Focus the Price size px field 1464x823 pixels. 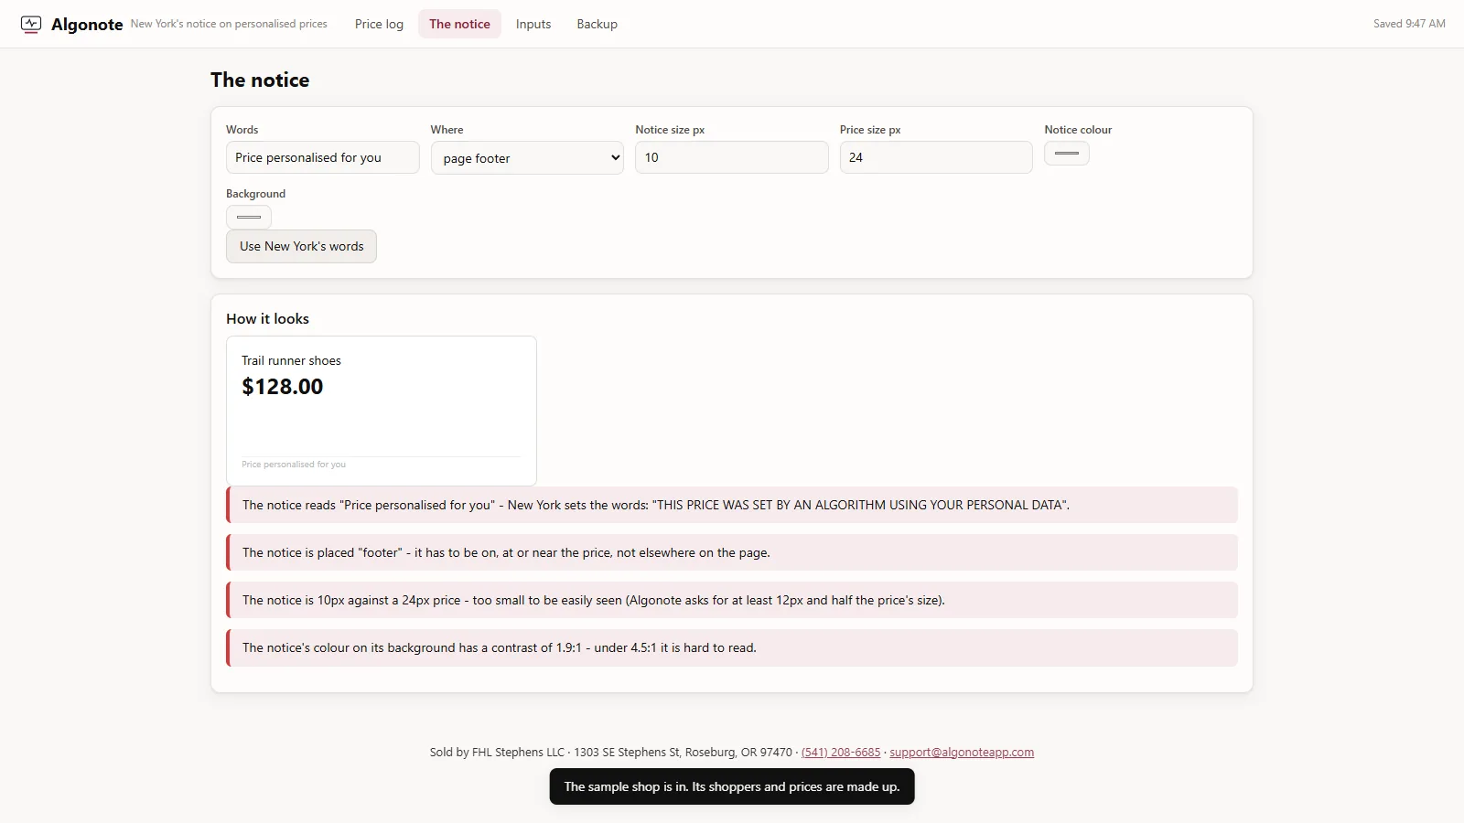(936, 157)
